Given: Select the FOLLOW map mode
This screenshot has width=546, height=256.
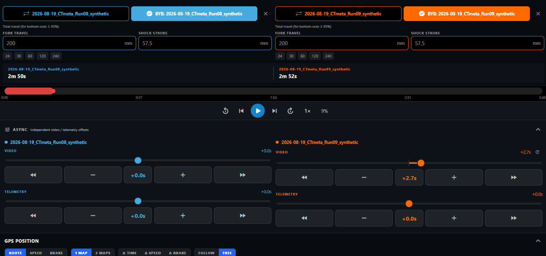Looking at the screenshot, I should point(207,253).
